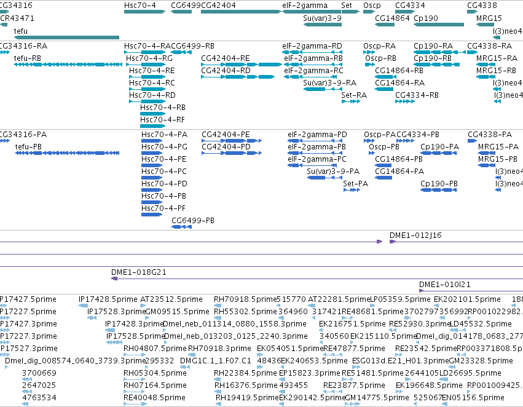This screenshot has width=523, height=407.
Task: Click protein Set-PA
Action: 352,190
